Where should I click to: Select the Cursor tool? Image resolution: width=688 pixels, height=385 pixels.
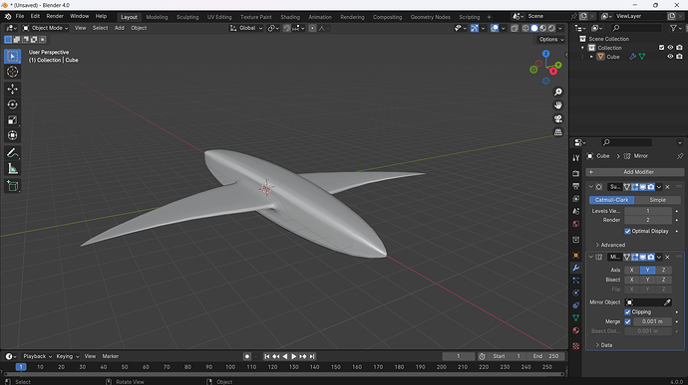12,72
